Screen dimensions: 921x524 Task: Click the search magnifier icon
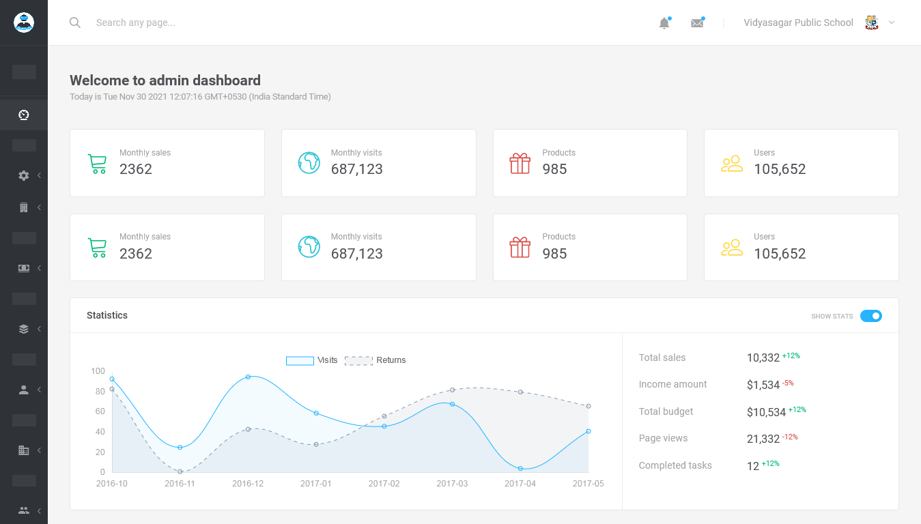pyautogui.click(x=75, y=23)
